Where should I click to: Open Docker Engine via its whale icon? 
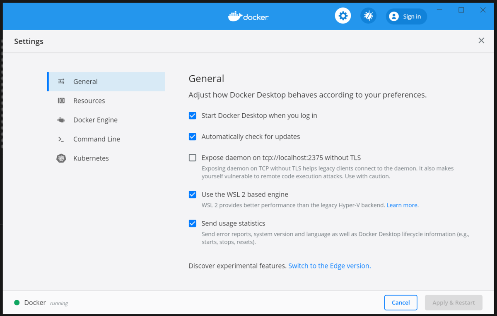coord(61,120)
